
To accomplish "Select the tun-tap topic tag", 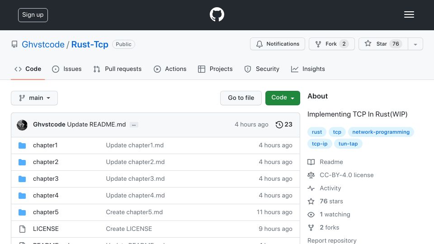I will (x=348, y=144).
